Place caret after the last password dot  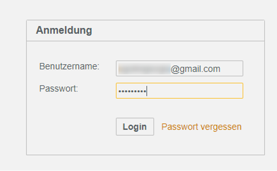(x=146, y=91)
